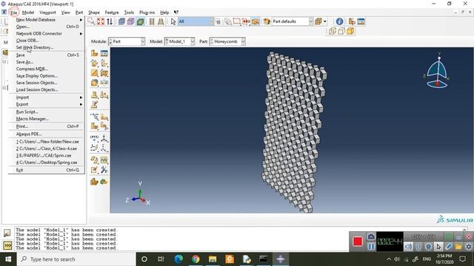
Task: Open Macro Manager from File menu
Action: [x=47, y=119]
